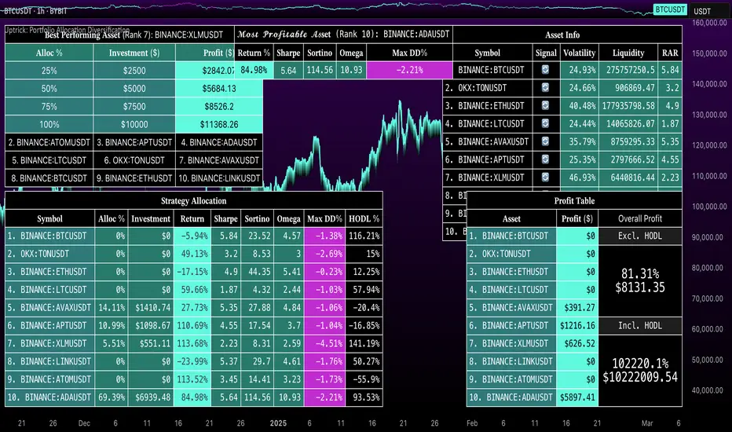Screen dimensions: 732x432
Task: Select the $2842.07 profit cell
Action: 206,71
